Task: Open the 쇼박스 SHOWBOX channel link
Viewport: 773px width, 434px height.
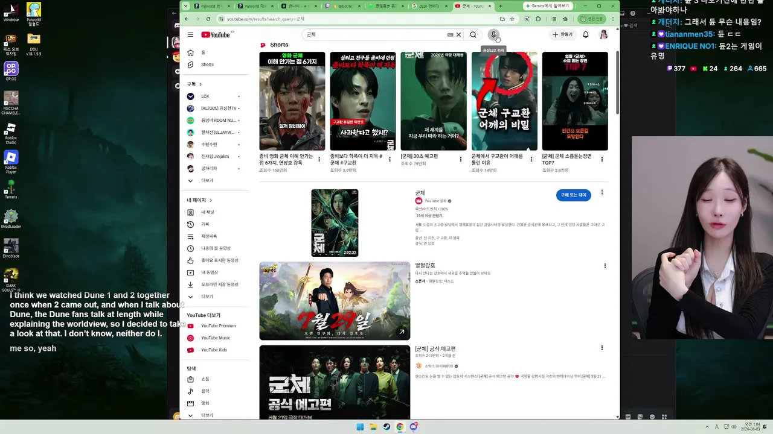Action: click(438, 366)
